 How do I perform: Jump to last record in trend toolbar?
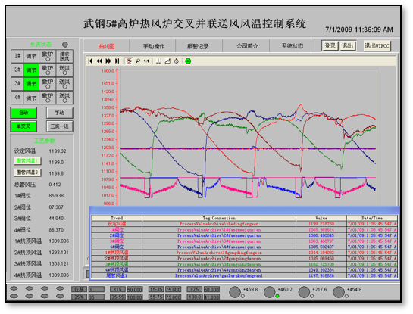point(117,61)
